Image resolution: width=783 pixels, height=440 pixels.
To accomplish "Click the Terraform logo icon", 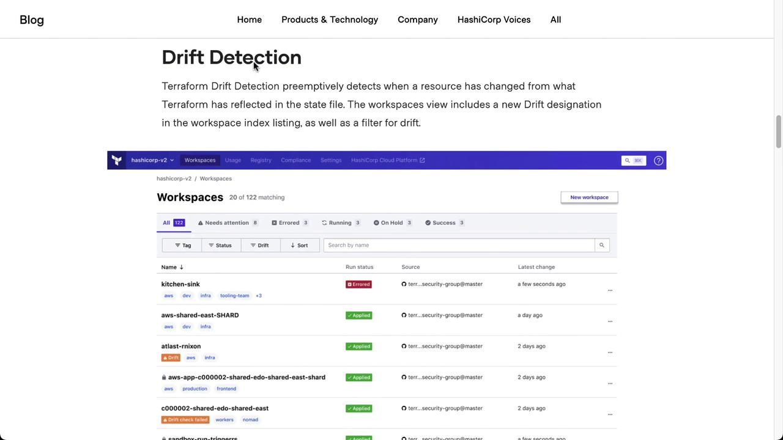I will 117,160.
